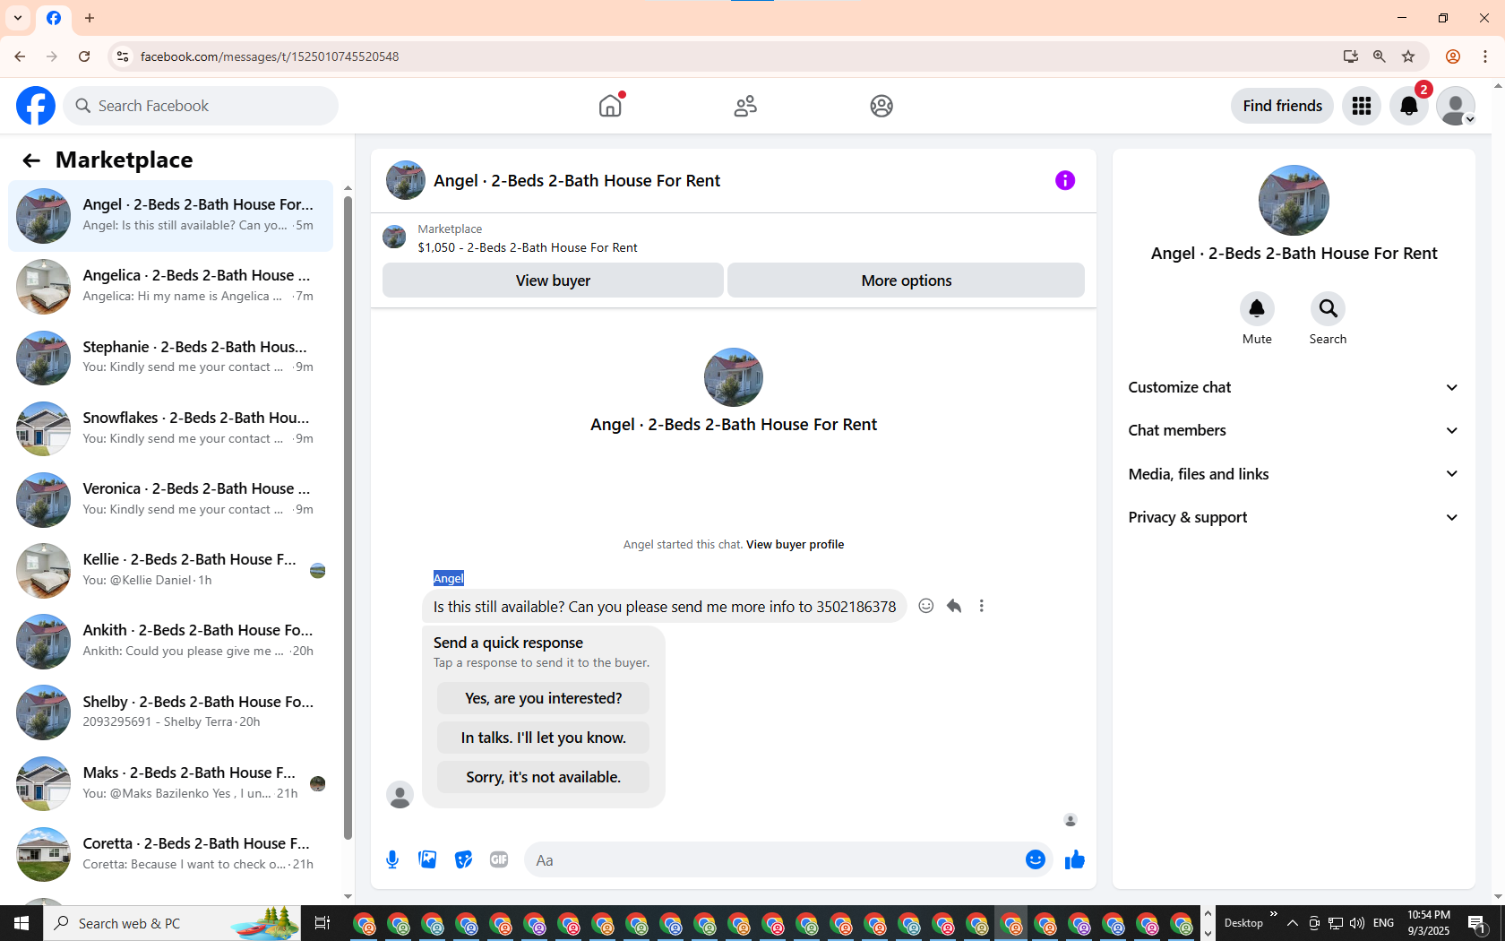Mute this conversation

coord(1257,309)
